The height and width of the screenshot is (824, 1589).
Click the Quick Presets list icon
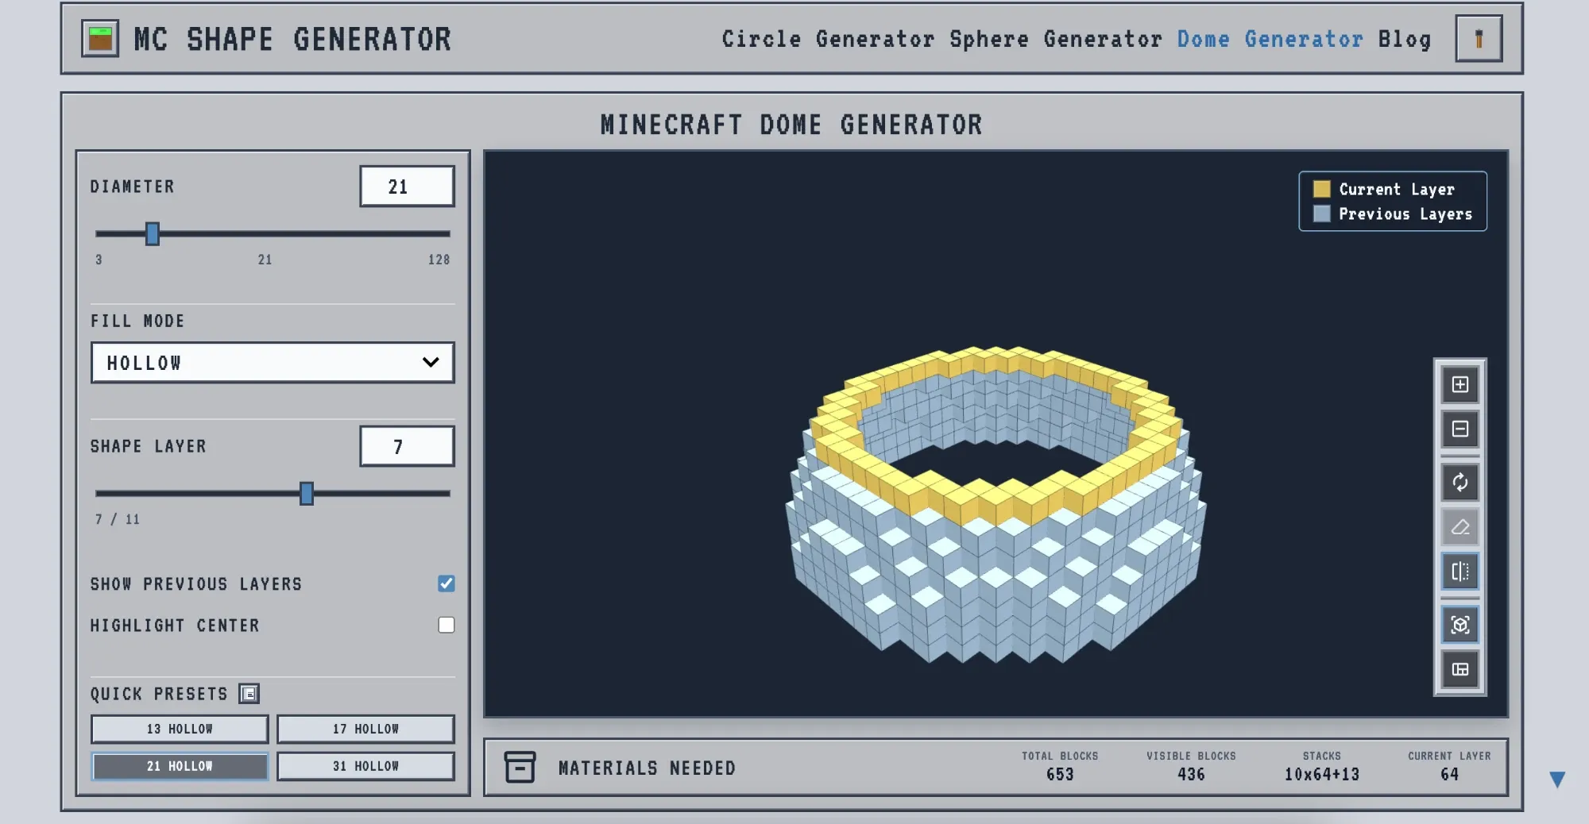pos(249,694)
